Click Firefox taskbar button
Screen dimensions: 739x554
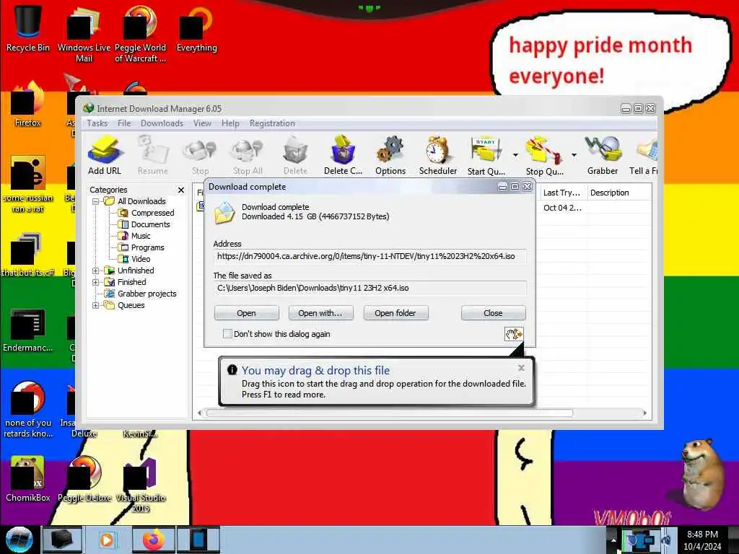pos(153,540)
